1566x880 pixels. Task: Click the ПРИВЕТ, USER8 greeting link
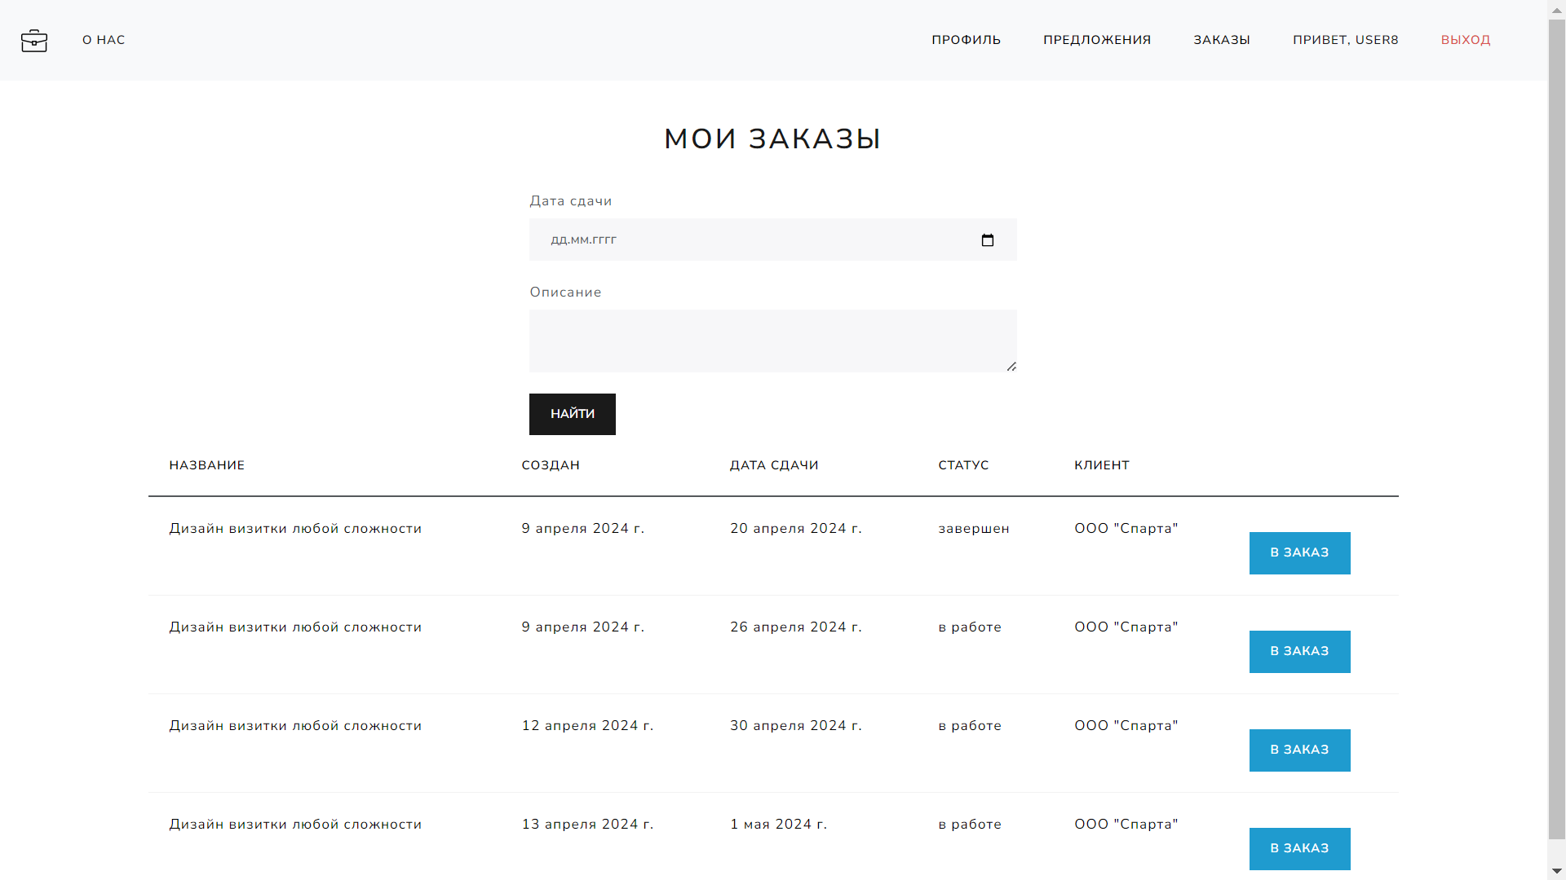click(1345, 40)
